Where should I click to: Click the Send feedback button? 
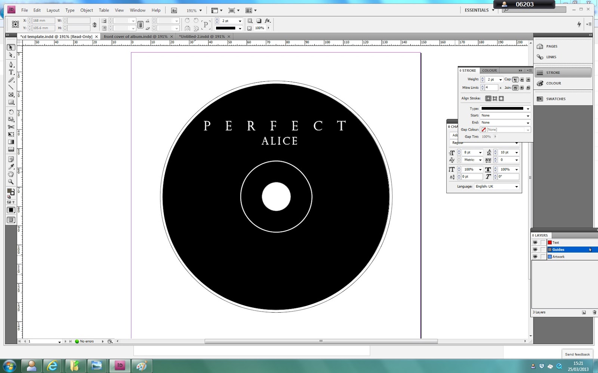click(577, 354)
